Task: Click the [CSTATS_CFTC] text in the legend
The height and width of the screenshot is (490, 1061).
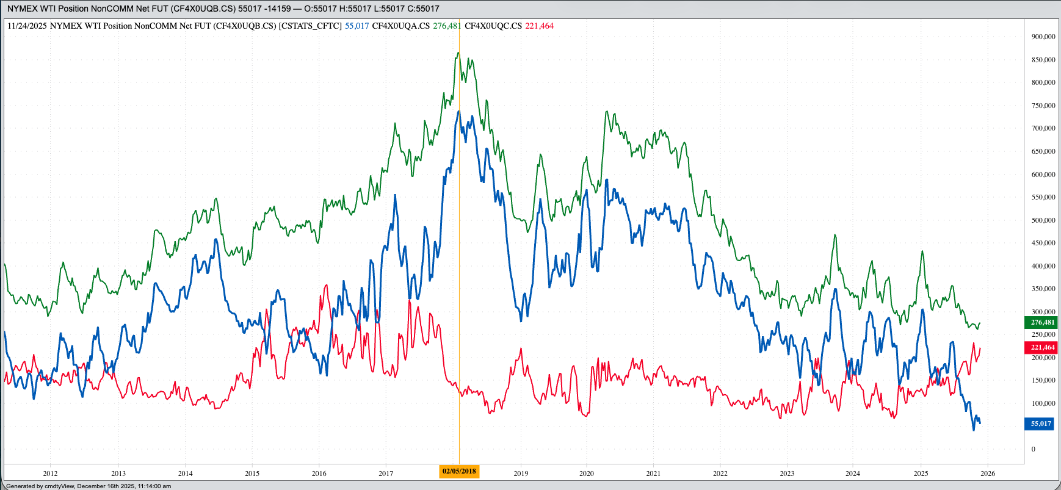Action: 310,26
